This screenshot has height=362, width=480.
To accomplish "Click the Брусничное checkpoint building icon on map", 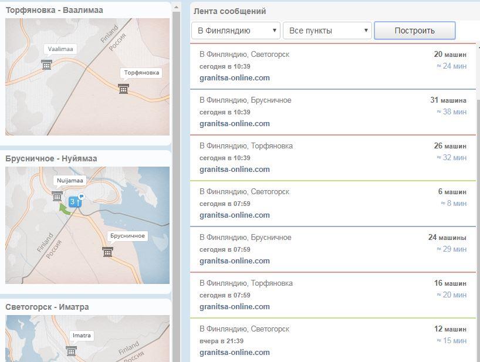I will pos(107,251).
